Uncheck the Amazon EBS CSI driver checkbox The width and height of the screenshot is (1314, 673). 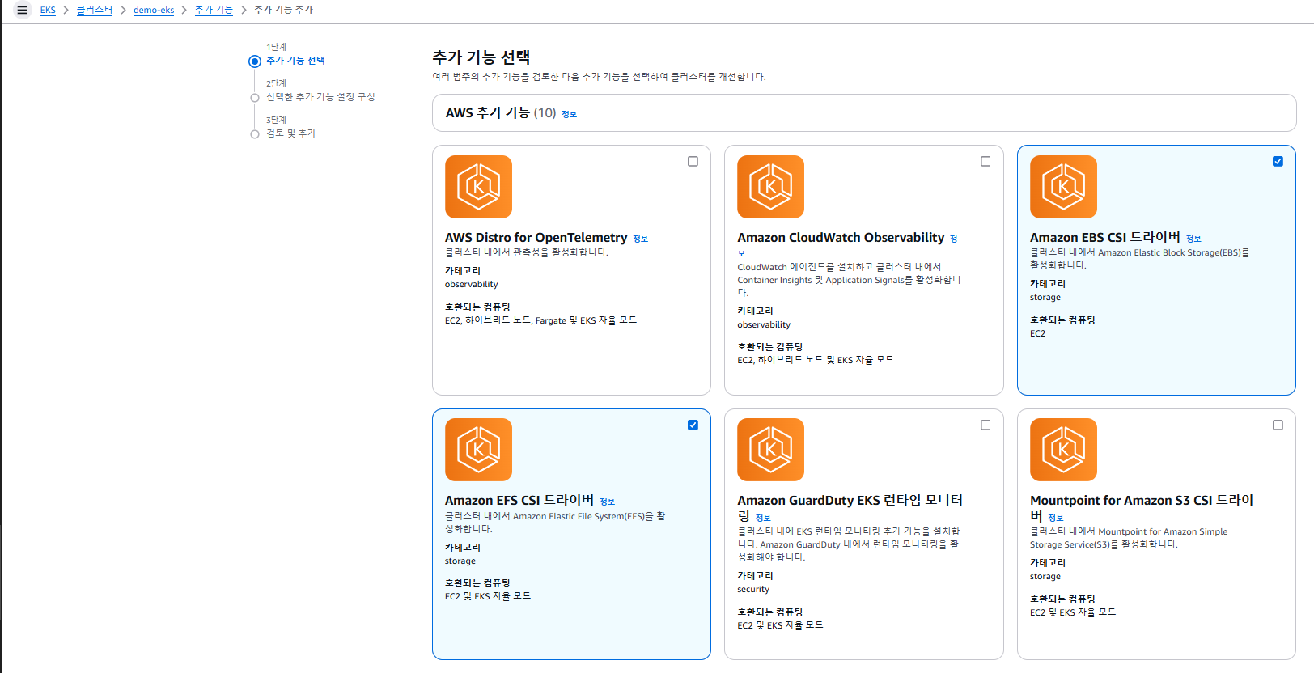pyautogui.click(x=1278, y=161)
